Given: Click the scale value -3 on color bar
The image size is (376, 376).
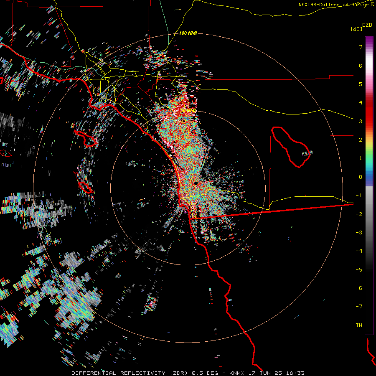Looking at the screenshot, I should coord(359,233).
